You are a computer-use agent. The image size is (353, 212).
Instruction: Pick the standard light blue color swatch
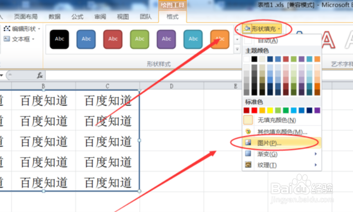pyautogui.click(x=294, y=110)
